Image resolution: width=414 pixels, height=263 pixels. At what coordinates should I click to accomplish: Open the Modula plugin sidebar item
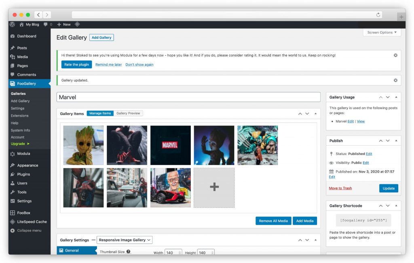(23, 154)
